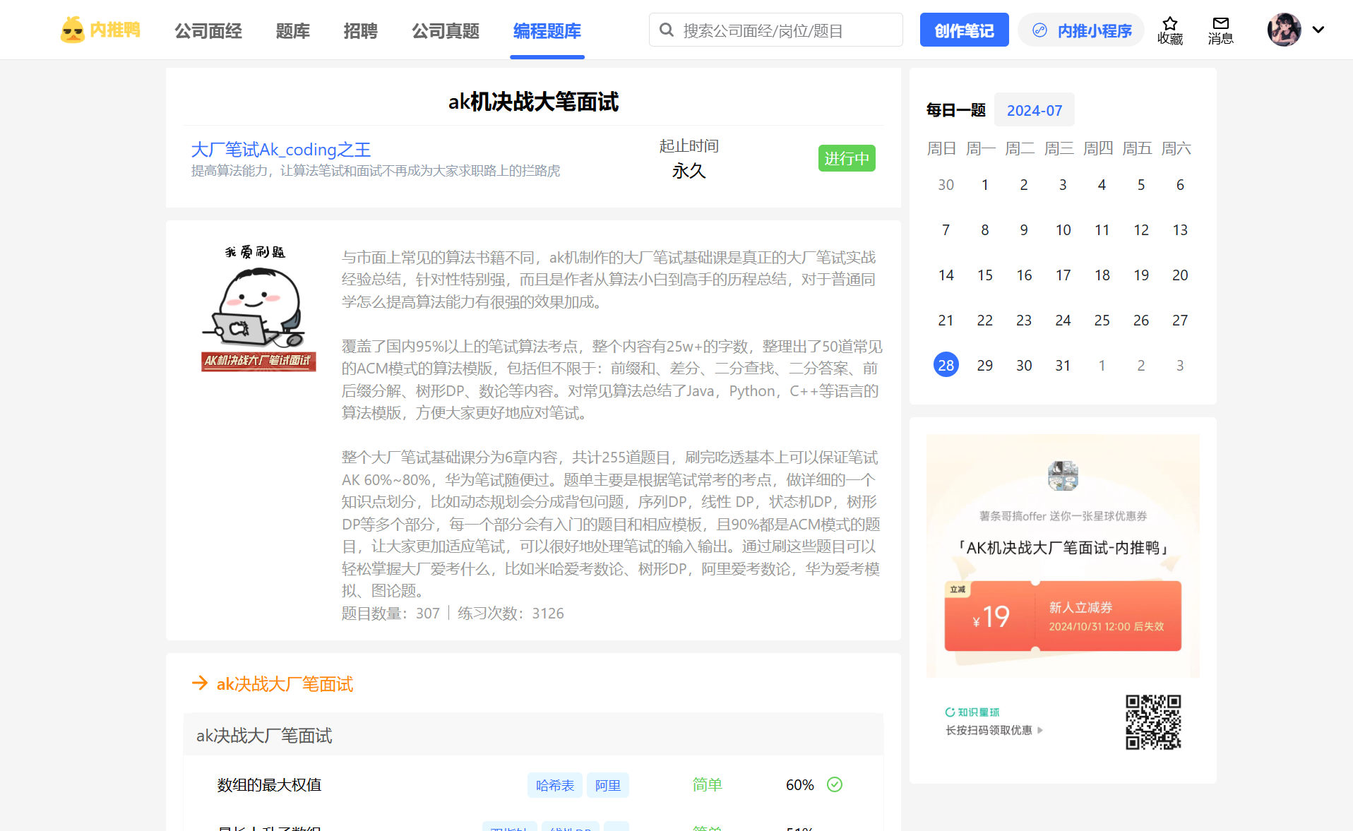Click the 创作笔记 button
Image resolution: width=1353 pixels, height=831 pixels.
(964, 30)
